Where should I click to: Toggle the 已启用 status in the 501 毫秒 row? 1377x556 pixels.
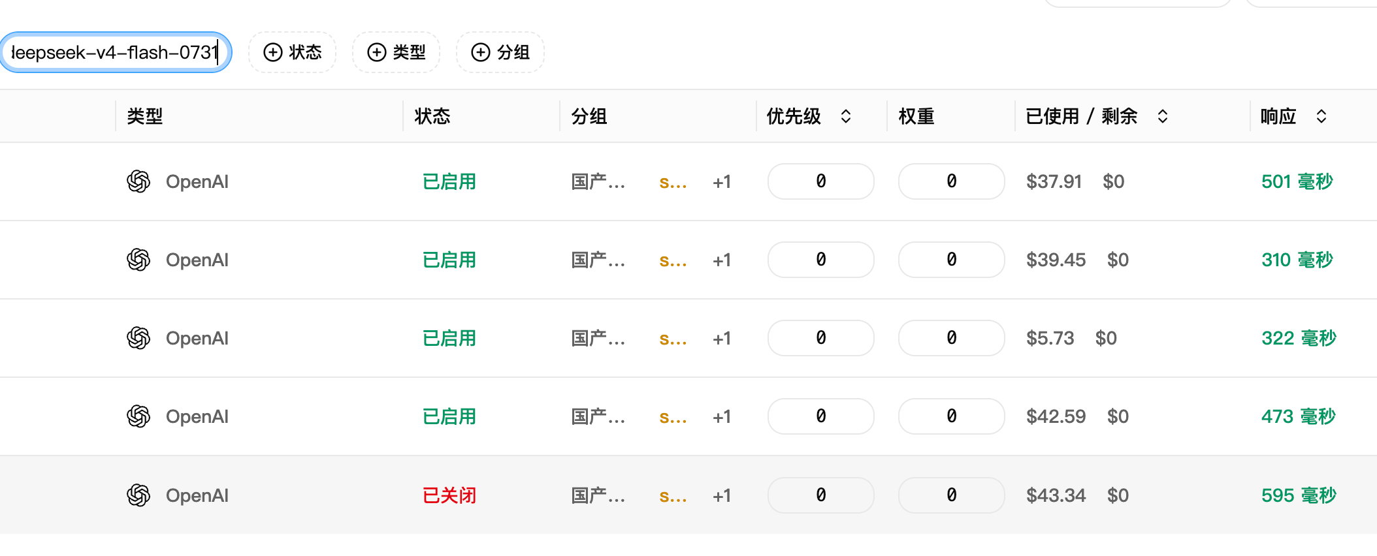coord(449,181)
